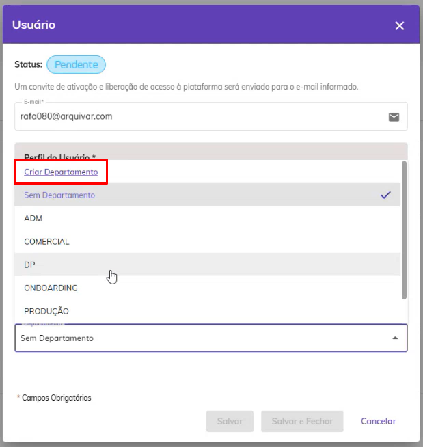Collapse the list using the Departamento caret arrow
423x447 pixels.
[x=395, y=338]
